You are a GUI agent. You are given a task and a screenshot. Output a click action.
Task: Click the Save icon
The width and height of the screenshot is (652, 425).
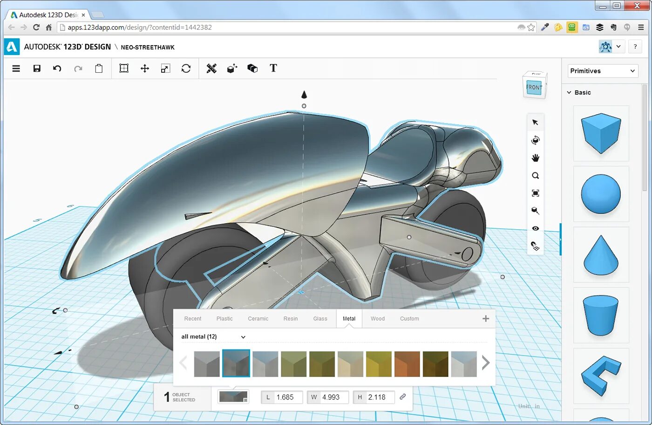[x=37, y=69]
